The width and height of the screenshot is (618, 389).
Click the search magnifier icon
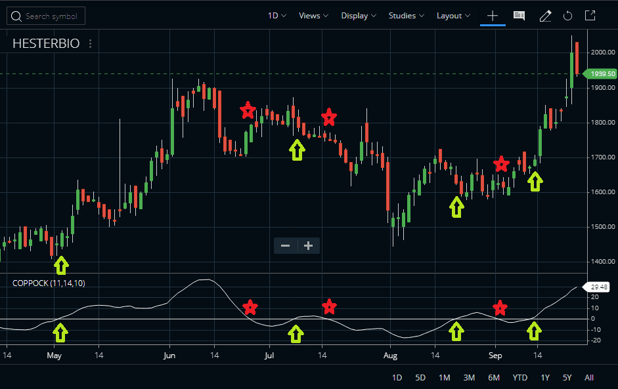click(x=16, y=16)
